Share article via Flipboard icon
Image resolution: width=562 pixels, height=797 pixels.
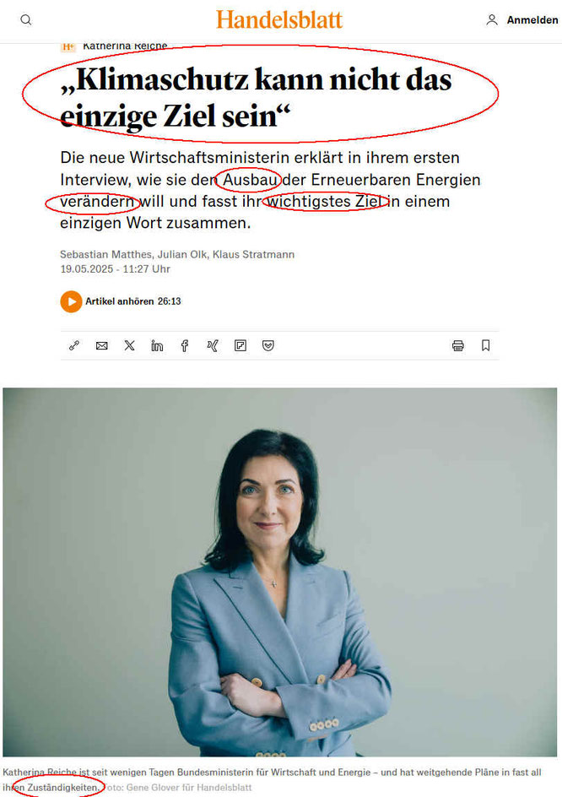click(240, 345)
